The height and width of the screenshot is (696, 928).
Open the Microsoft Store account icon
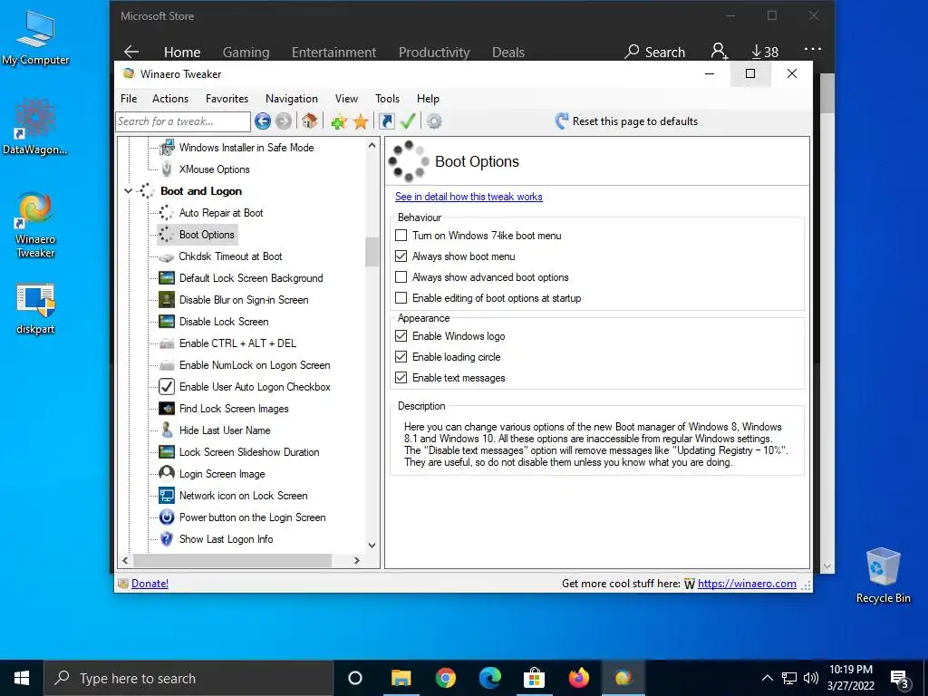coord(719,52)
